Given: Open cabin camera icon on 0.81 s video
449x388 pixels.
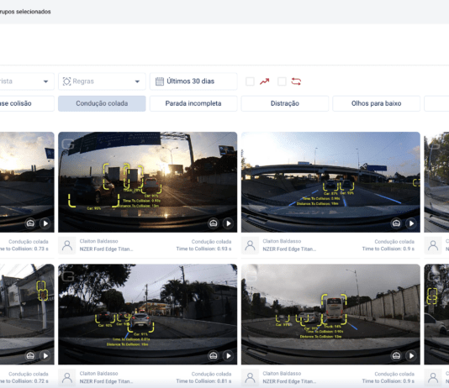Looking at the screenshot, I should 213,356.
